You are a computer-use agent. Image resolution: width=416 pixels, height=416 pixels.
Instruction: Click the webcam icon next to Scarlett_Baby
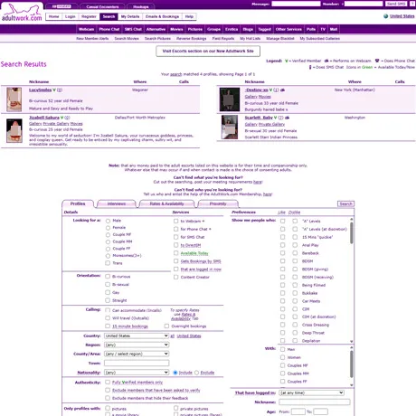click(x=288, y=118)
